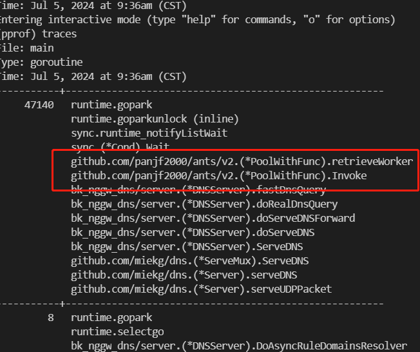Click the 'Entering interactive mode' line
The width and height of the screenshot is (420, 352).
pyautogui.click(x=198, y=20)
